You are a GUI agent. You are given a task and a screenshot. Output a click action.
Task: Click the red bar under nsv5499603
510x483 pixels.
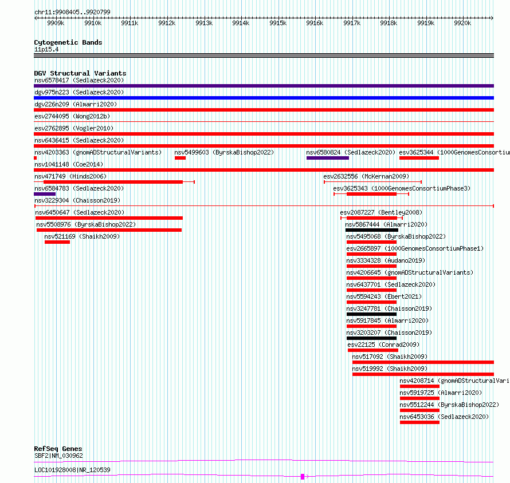click(180, 158)
